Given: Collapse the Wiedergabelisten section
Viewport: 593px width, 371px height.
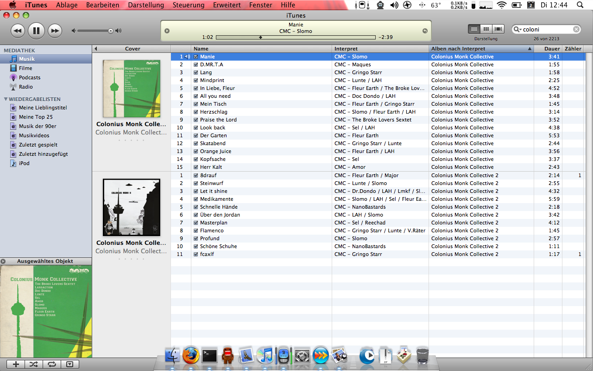Looking at the screenshot, I should pyautogui.click(x=6, y=99).
